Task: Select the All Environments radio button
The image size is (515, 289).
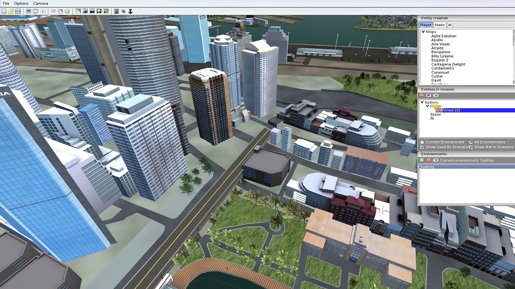Action: 471,142
